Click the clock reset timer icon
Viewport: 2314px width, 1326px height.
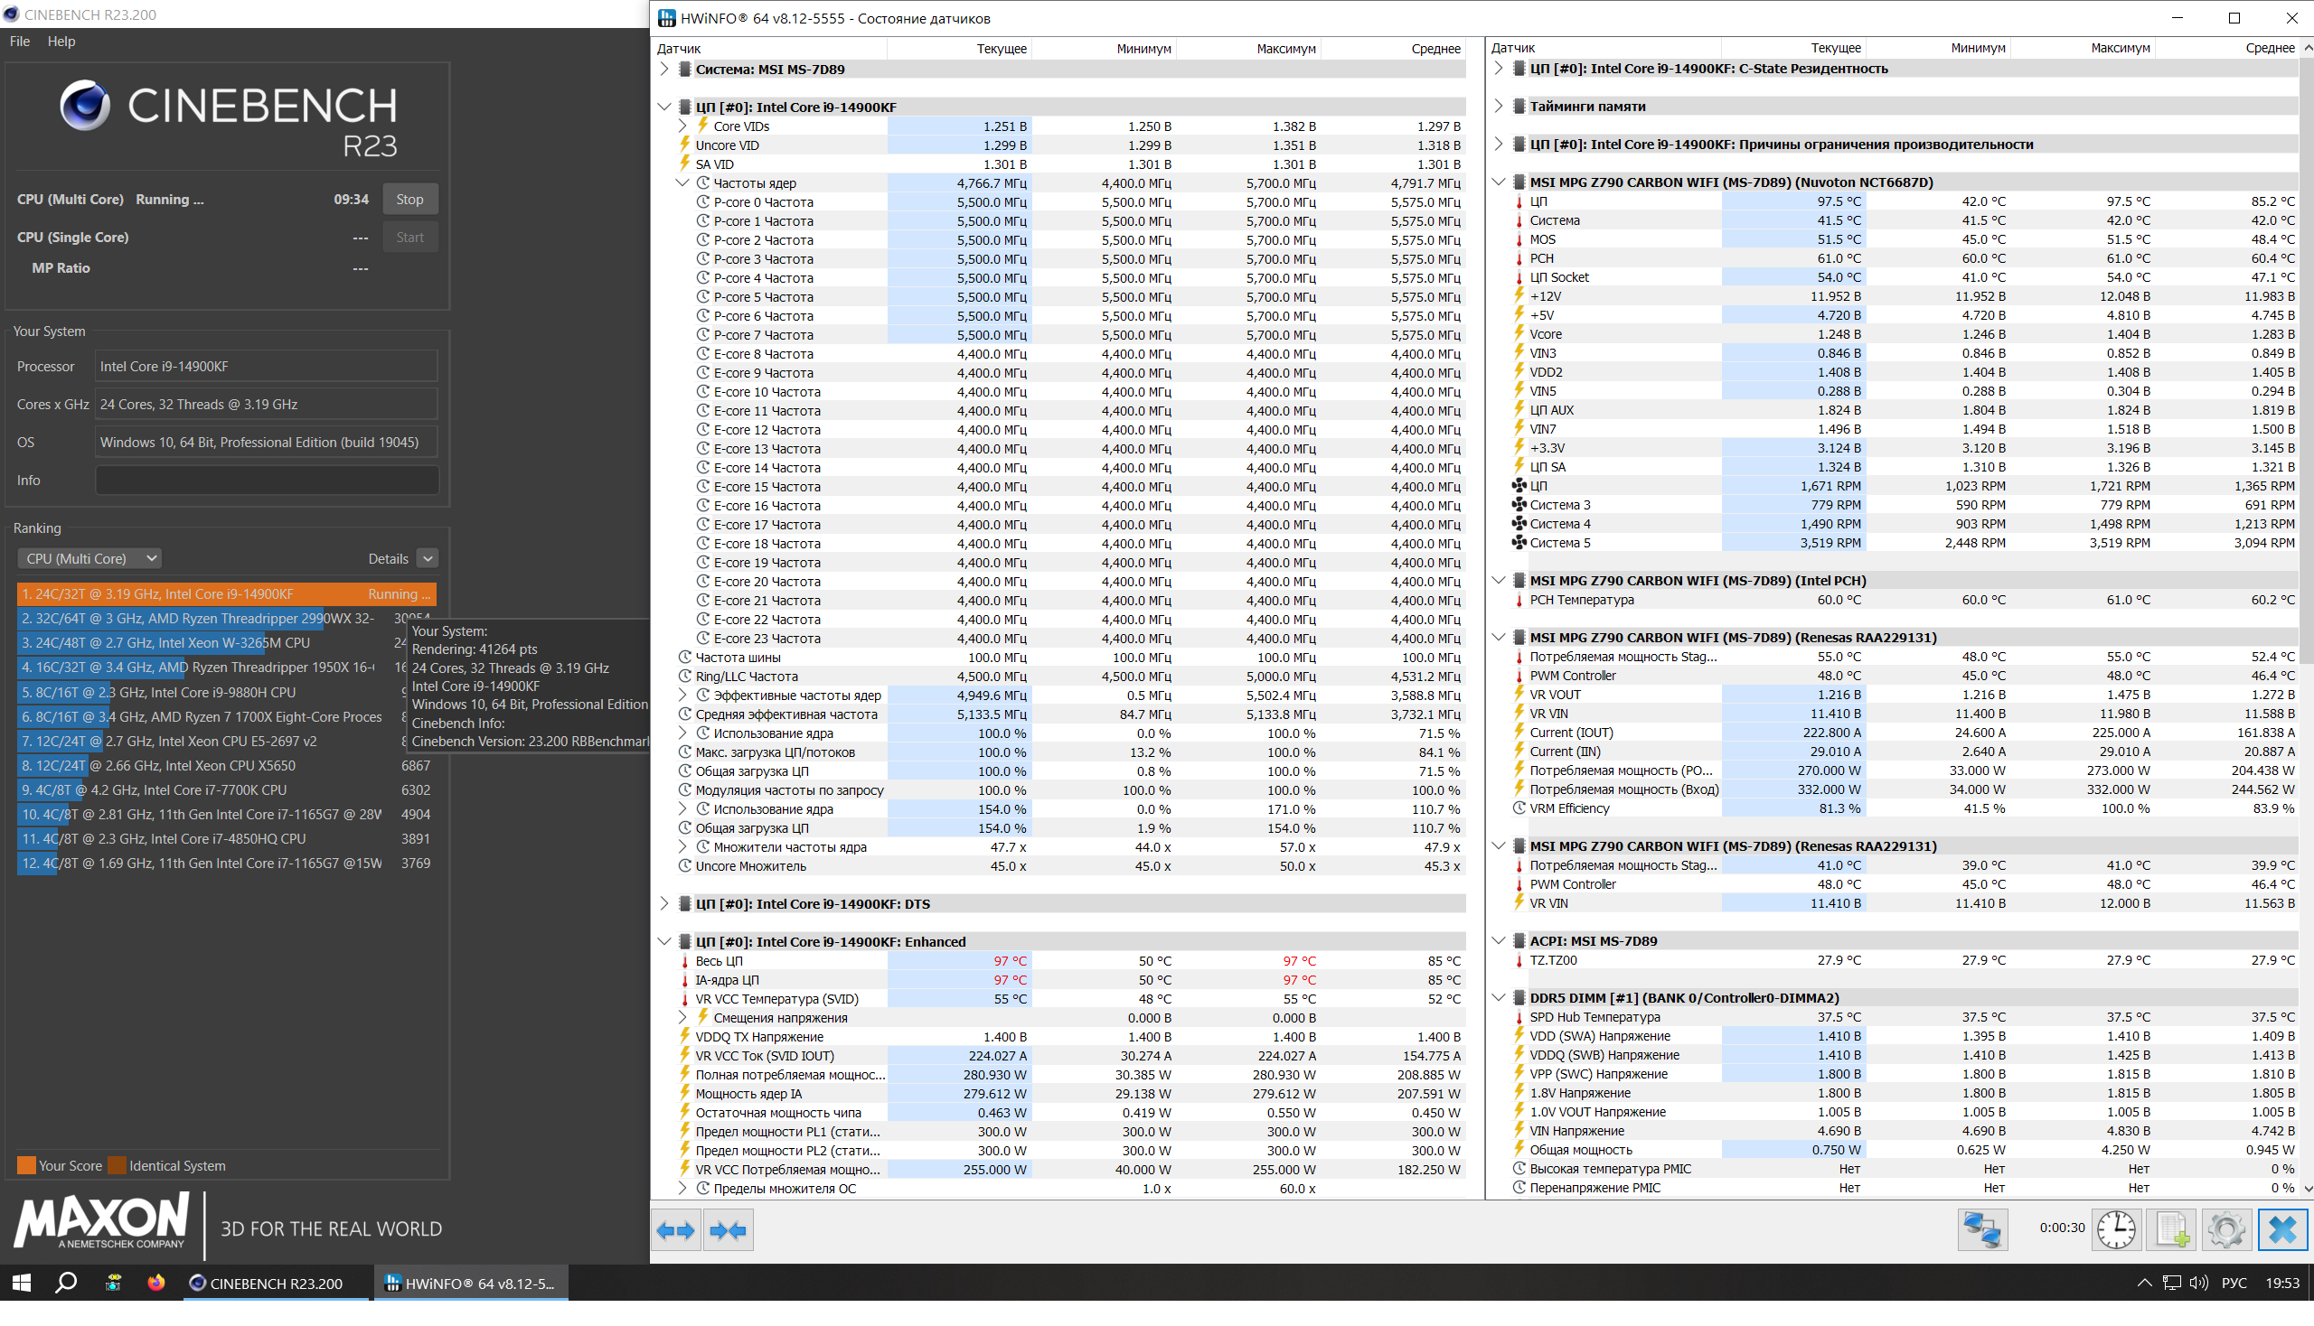(x=2115, y=1228)
